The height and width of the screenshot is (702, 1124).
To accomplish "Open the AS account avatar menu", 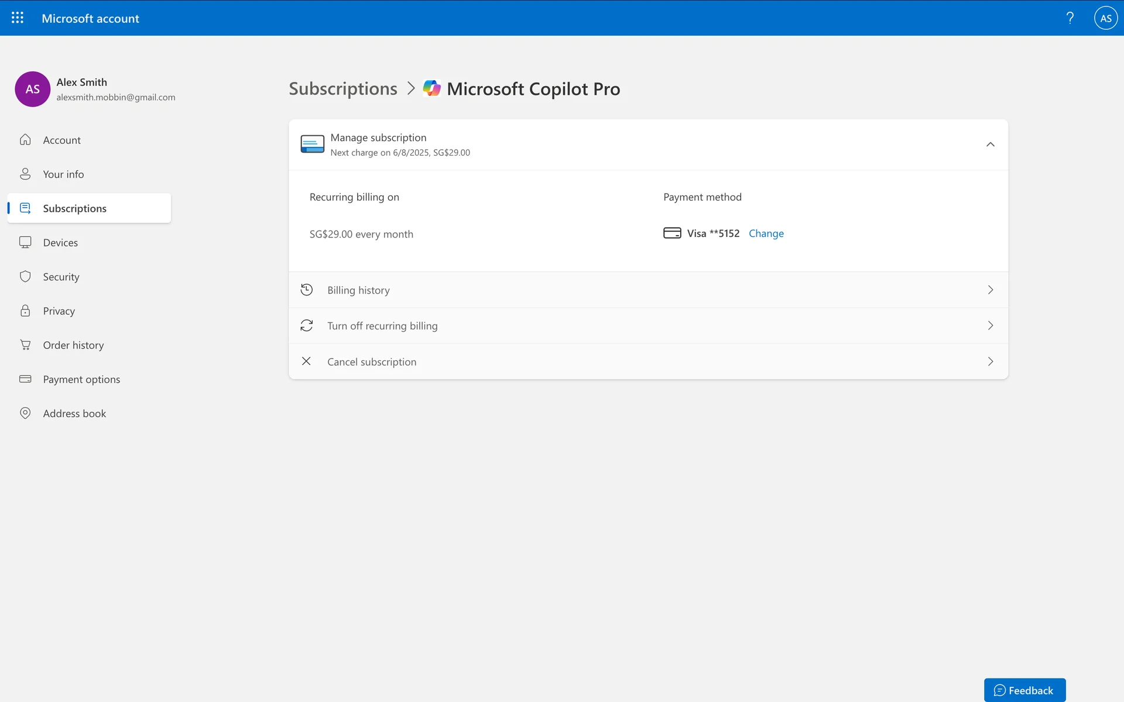I will coord(1105,18).
